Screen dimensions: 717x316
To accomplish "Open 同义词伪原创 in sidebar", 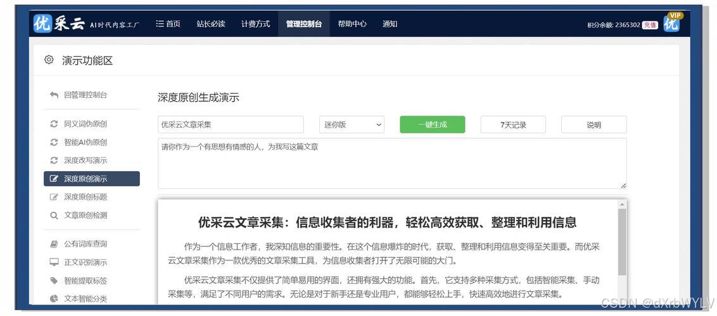I will coord(86,124).
